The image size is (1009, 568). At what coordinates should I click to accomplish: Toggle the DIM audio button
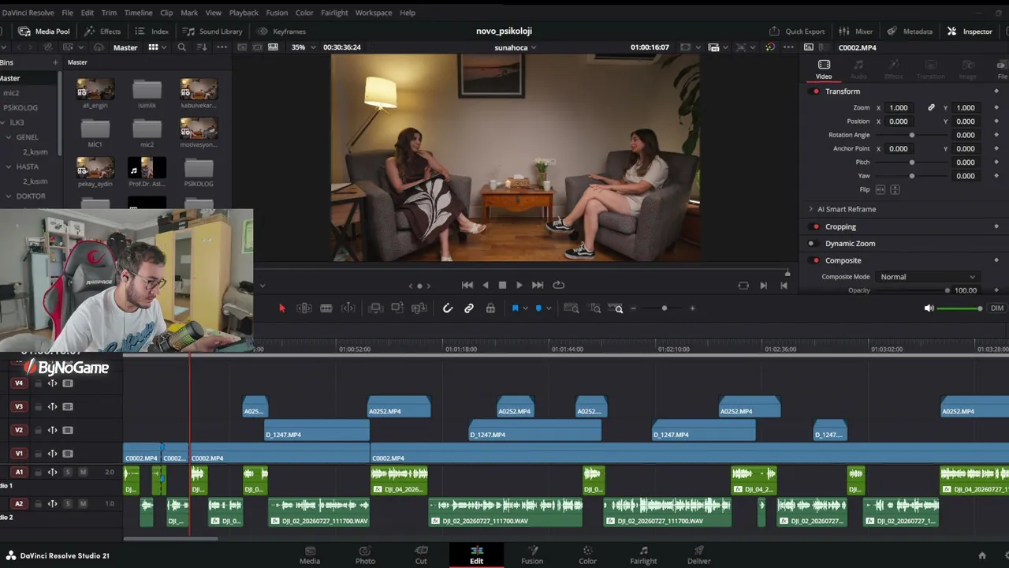(997, 308)
